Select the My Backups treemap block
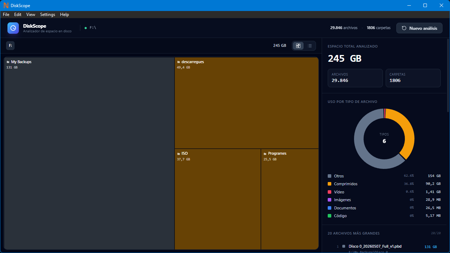Viewport: 450px width, 253px height. coord(89,153)
